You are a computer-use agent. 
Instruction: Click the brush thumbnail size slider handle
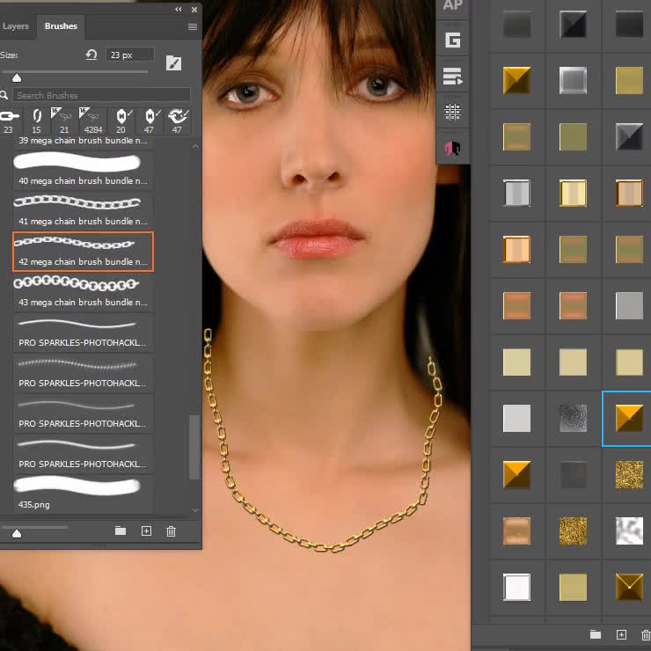[17, 533]
